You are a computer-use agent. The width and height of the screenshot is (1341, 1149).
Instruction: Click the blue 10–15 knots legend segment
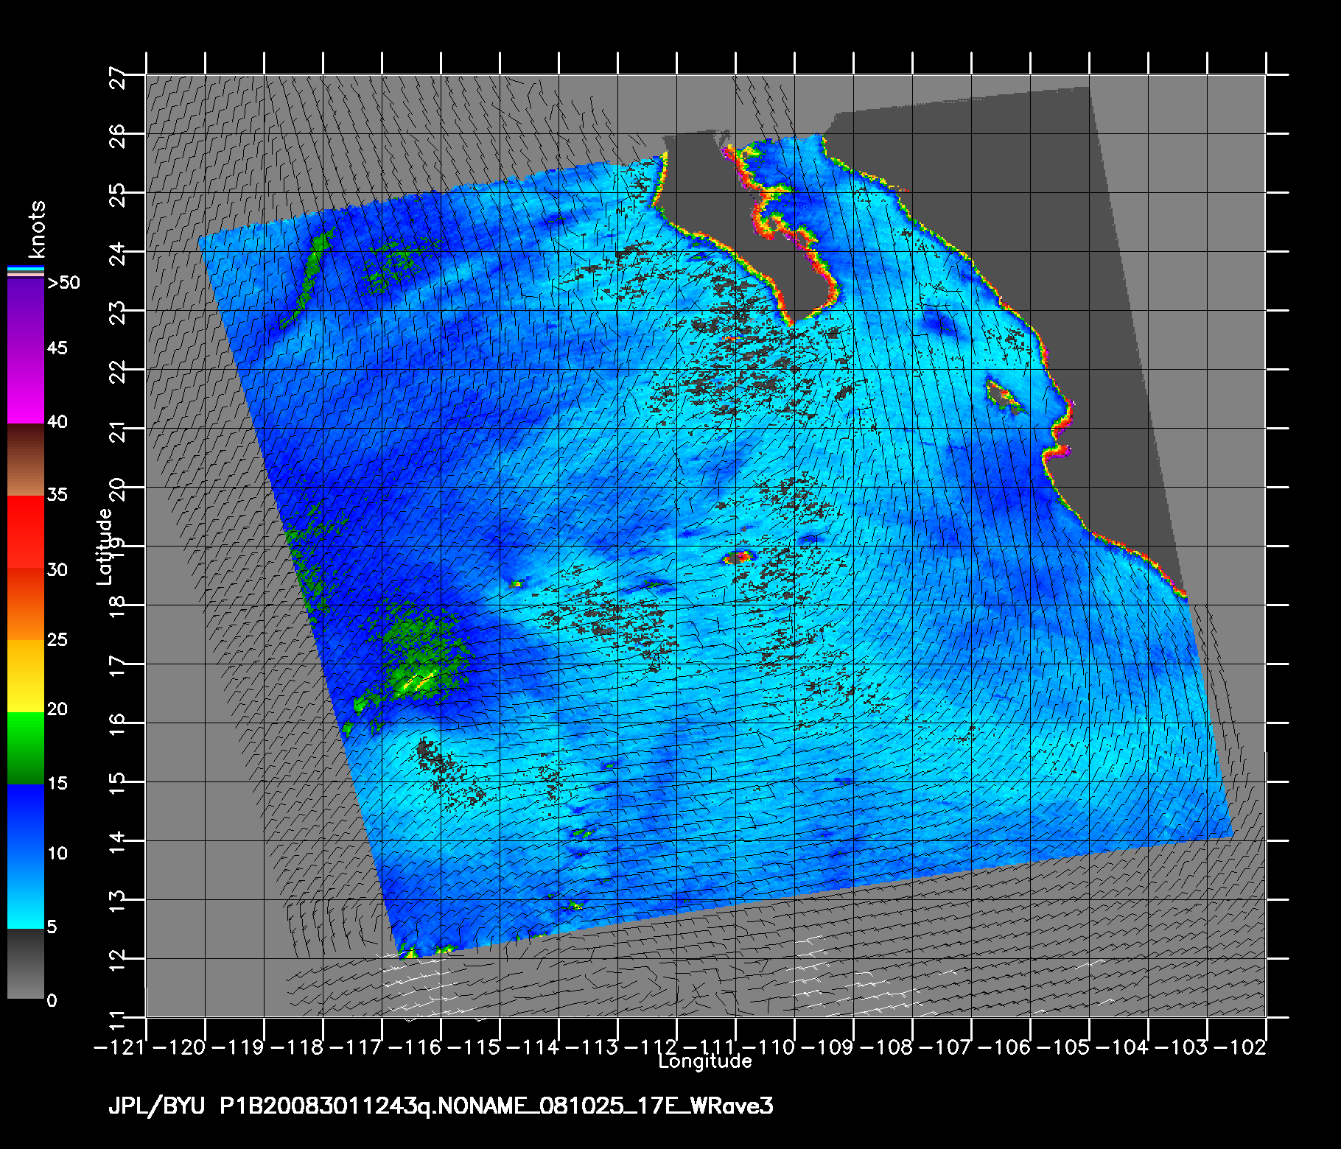click(x=25, y=821)
